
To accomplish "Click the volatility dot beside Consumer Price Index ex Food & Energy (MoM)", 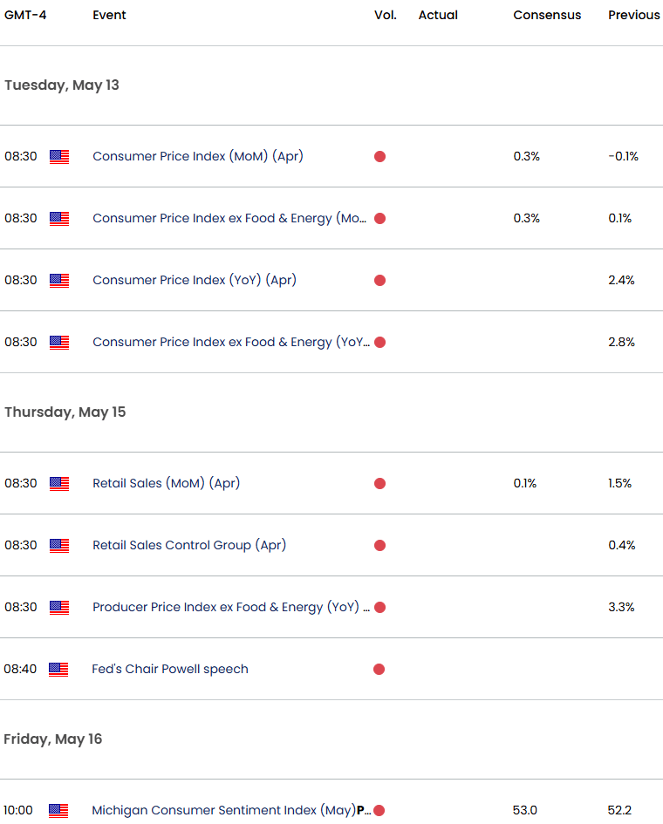I will coord(379,218).
